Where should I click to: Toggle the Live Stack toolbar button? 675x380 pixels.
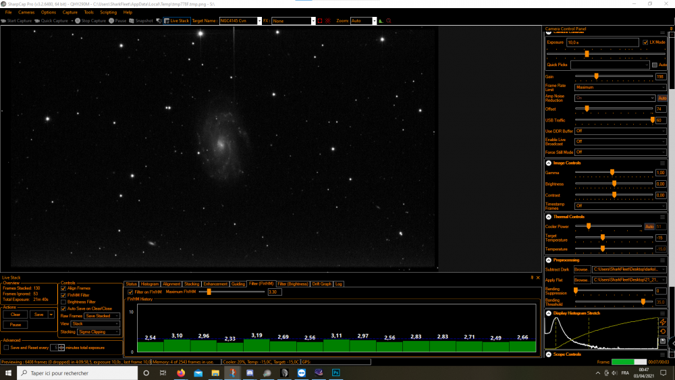click(176, 21)
